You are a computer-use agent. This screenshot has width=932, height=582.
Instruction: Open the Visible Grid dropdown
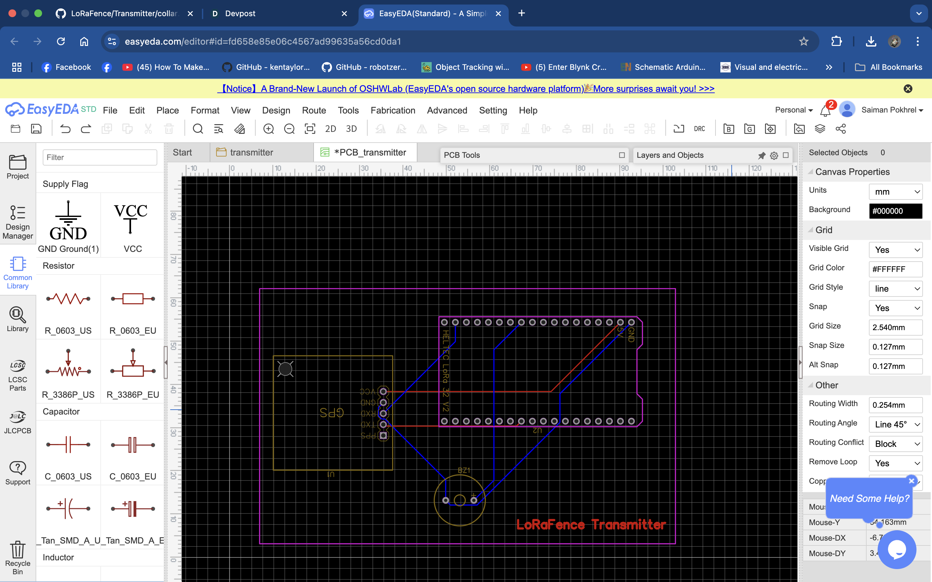895,250
